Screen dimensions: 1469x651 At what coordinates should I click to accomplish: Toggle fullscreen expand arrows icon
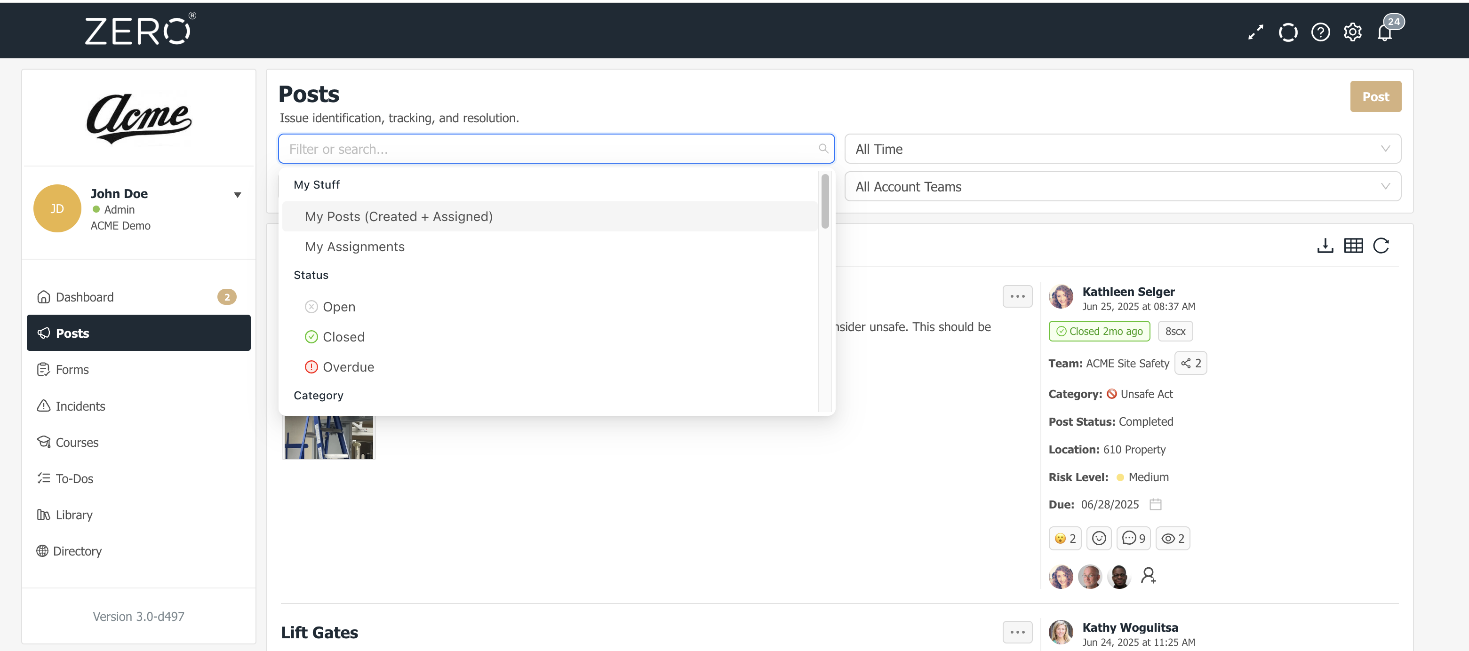tap(1255, 32)
